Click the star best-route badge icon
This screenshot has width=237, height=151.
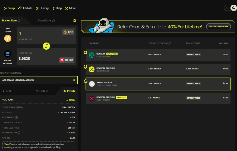[86, 52]
